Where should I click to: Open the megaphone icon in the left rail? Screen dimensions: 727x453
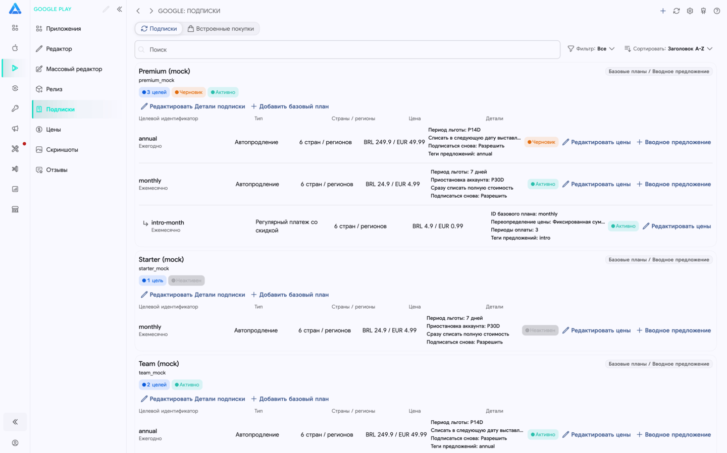point(15,129)
